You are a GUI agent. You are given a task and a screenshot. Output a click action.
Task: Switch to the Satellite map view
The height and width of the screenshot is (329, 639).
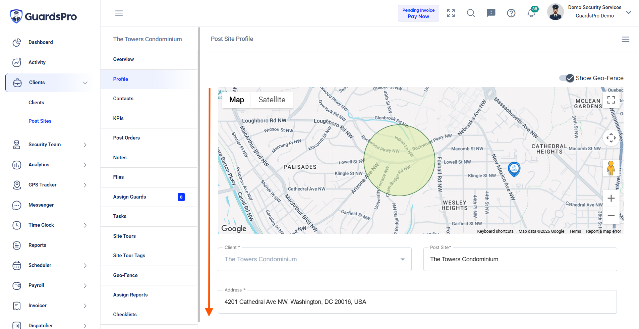tap(272, 100)
